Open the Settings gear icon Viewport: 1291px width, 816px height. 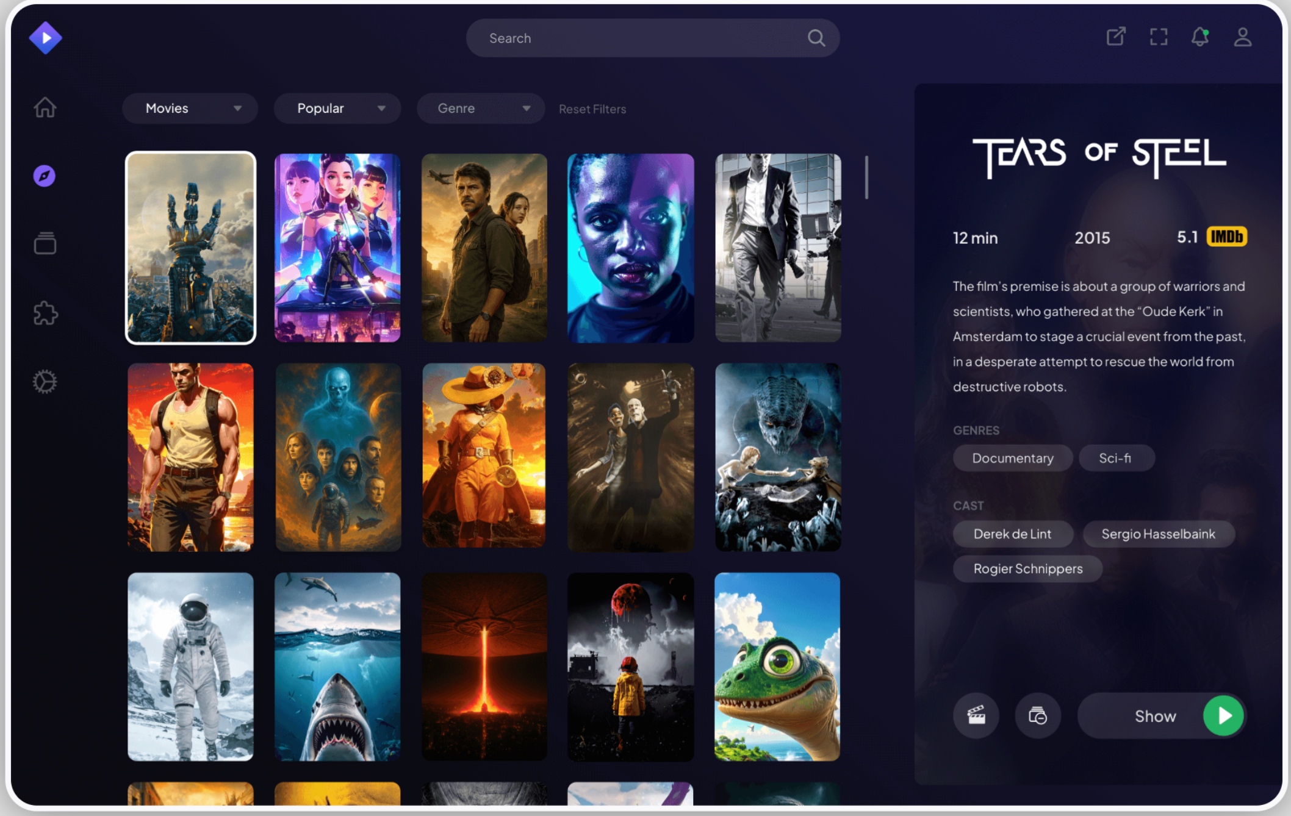pyautogui.click(x=45, y=382)
